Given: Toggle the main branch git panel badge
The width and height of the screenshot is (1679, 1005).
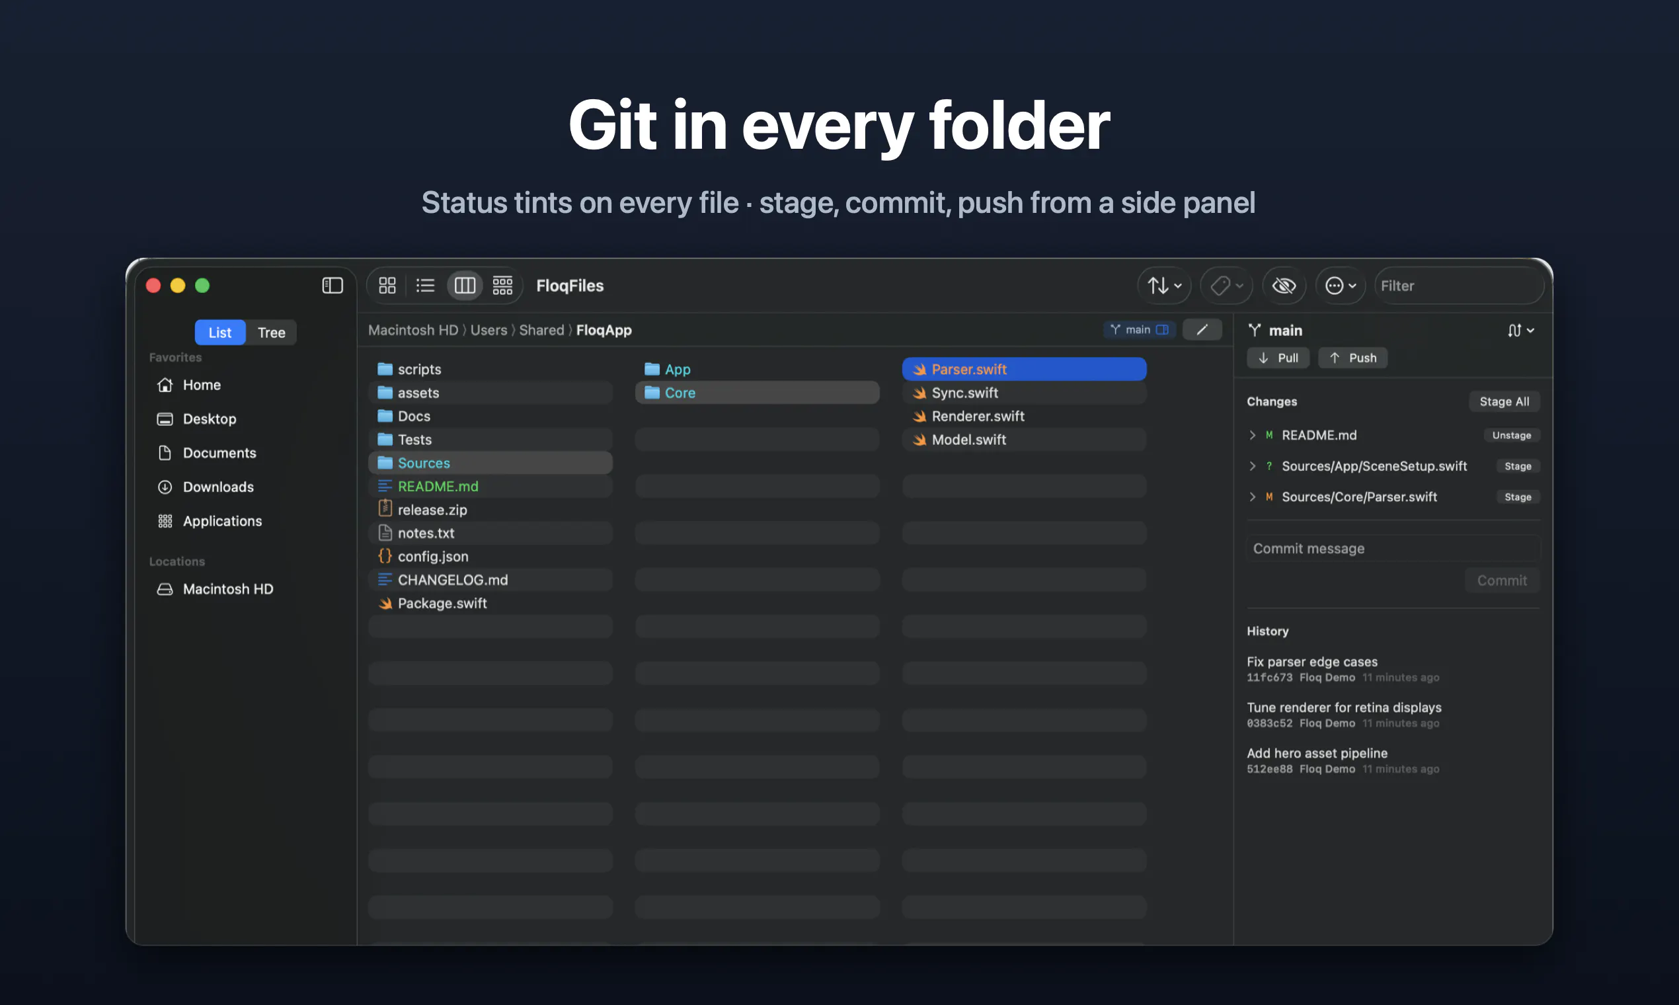Looking at the screenshot, I should point(1140,329).
